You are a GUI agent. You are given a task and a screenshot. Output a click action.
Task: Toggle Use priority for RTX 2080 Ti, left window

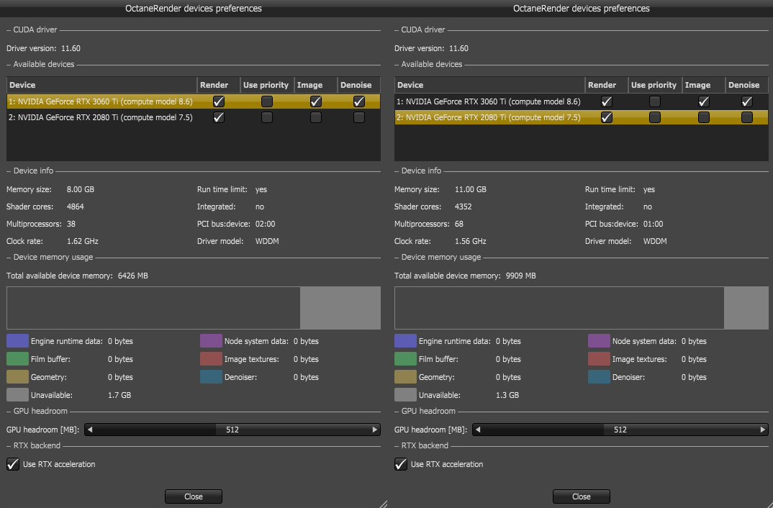point(267,117)
